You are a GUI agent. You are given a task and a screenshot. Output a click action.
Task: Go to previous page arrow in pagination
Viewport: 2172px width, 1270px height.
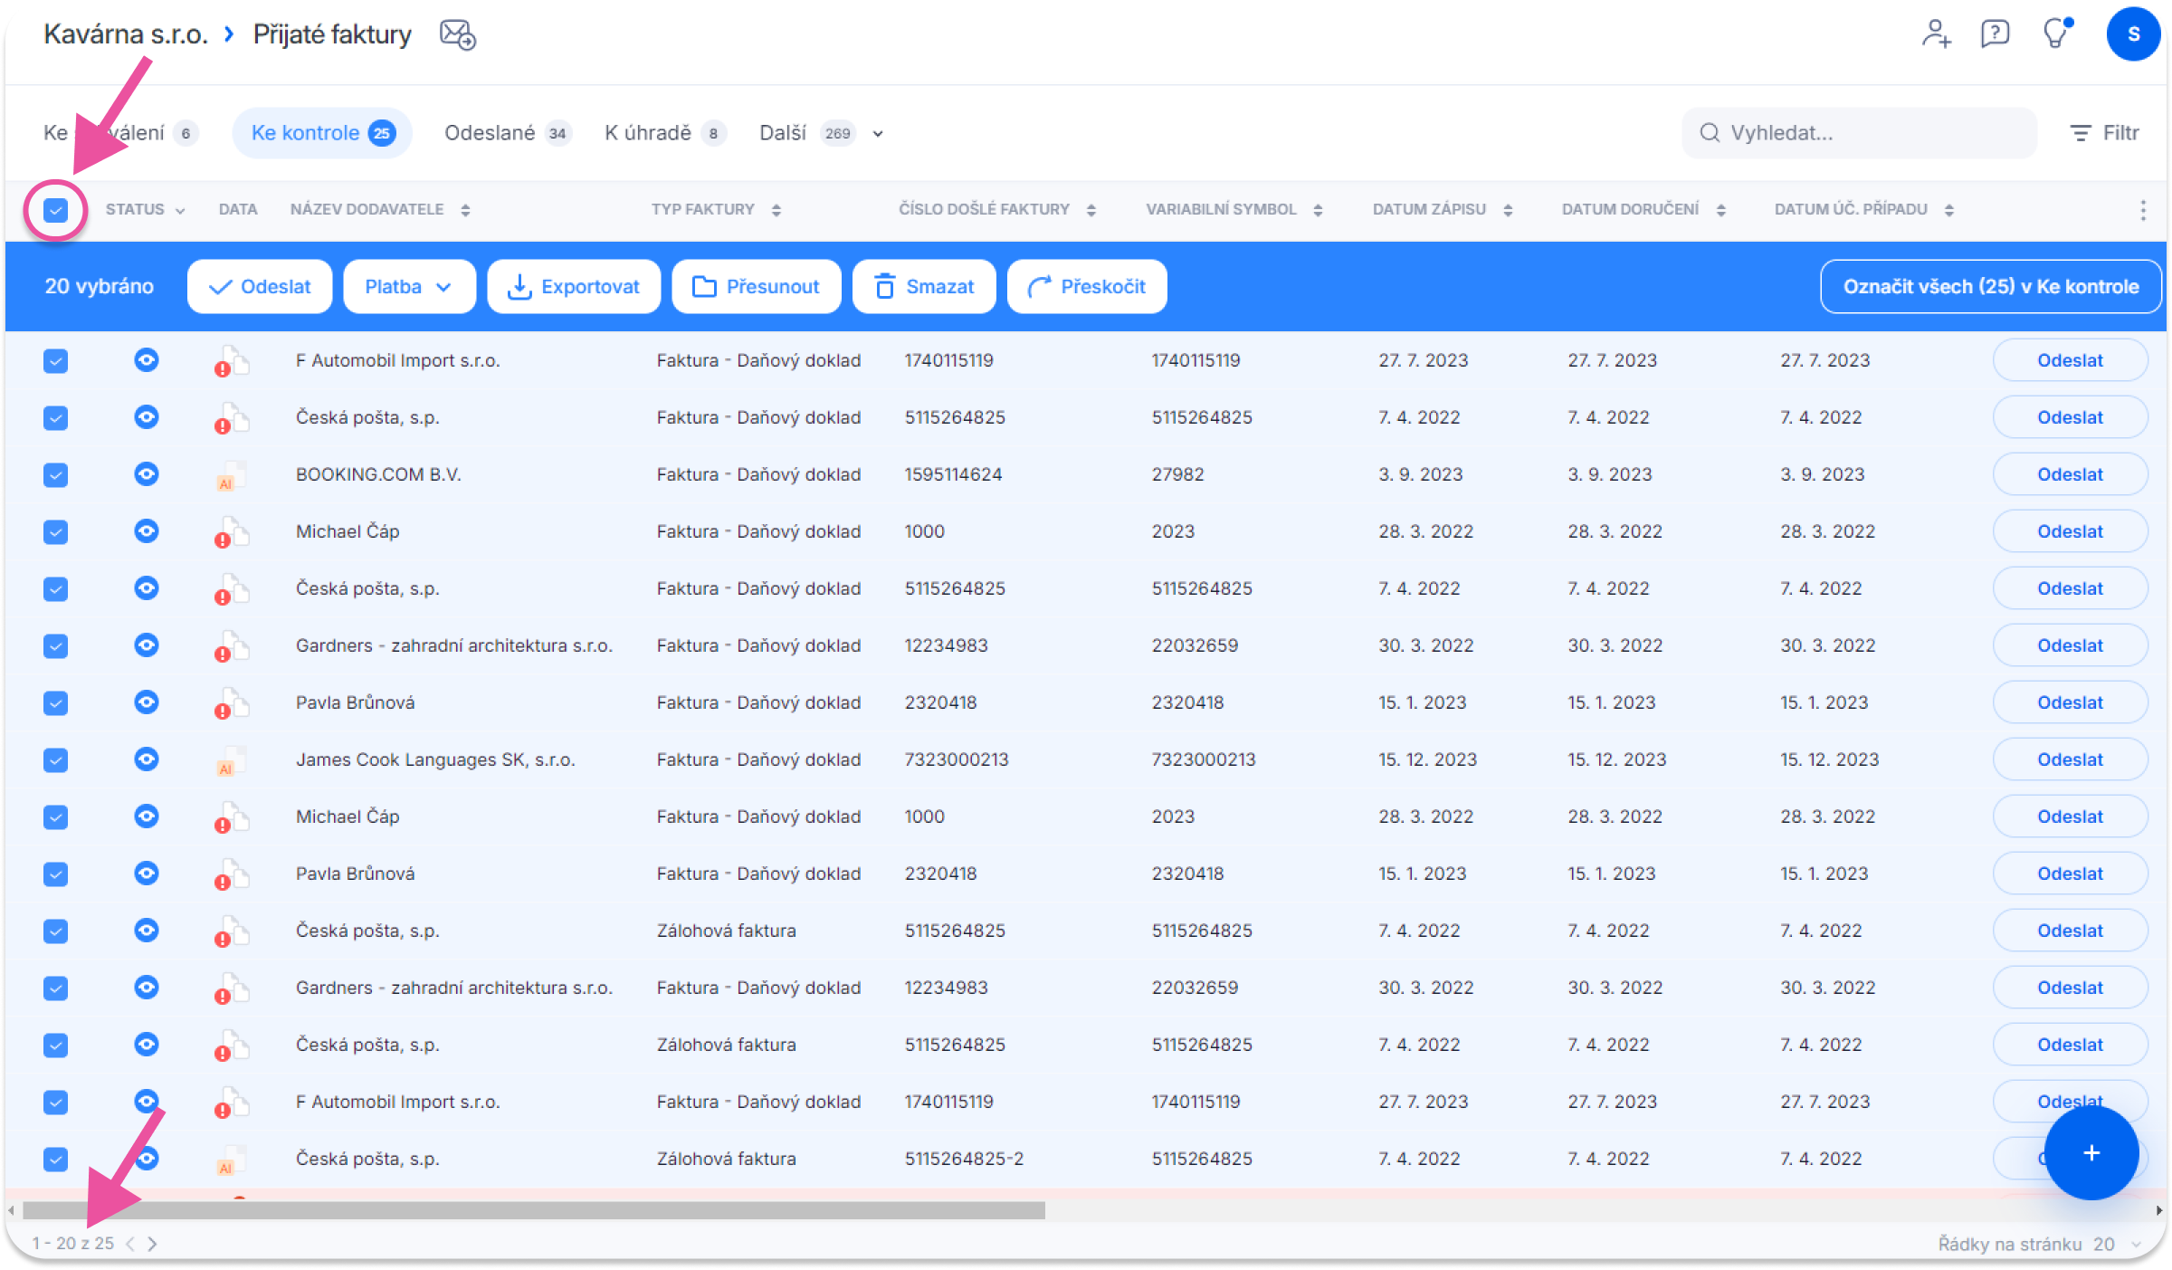pos(130,1244)
